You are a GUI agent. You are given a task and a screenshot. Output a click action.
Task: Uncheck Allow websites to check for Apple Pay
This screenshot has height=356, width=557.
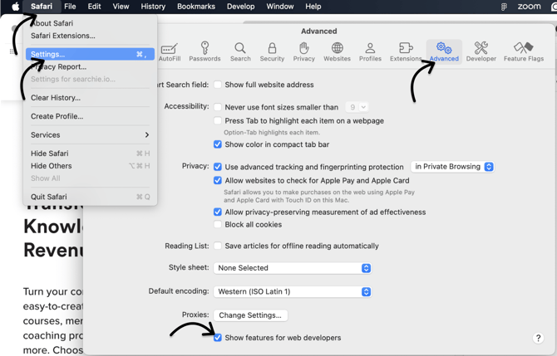[218, 180]
